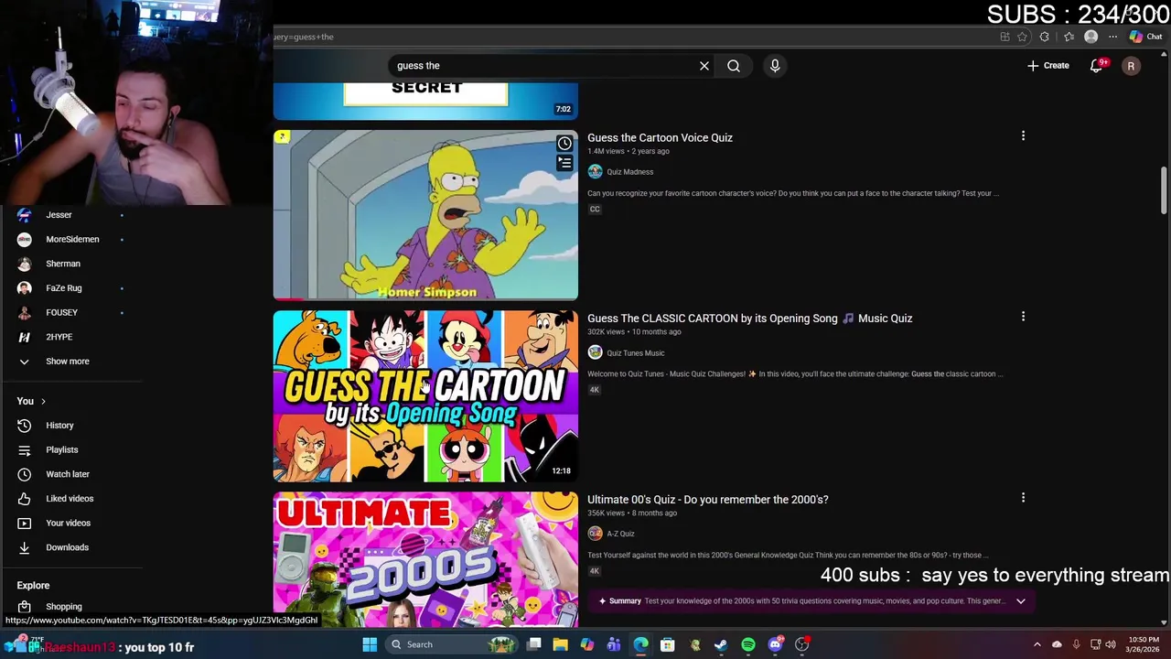This screenshot has width=1171, height=659.
Task: Clear the YouTube search box text
Action: pos(704,66)
